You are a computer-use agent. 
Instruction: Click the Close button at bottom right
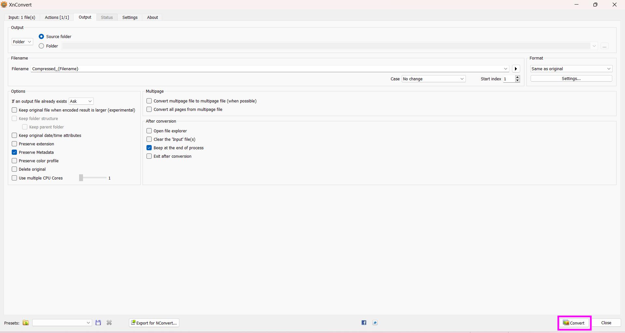pyautogui.click(x=606, y=323)
